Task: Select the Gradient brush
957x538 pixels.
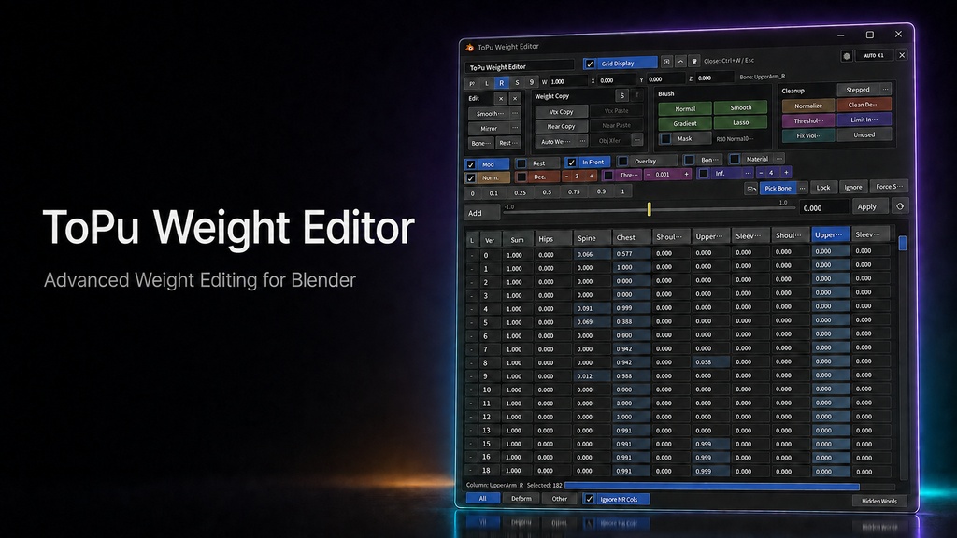Action: click(685, 123)
